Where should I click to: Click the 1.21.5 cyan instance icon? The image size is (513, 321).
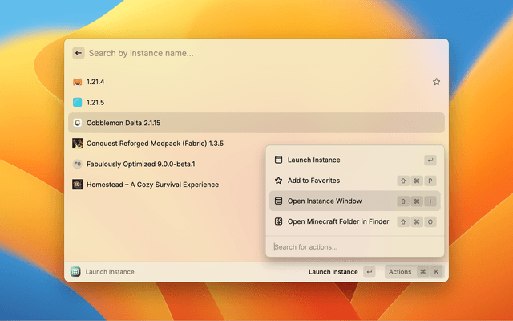[77, 103]
